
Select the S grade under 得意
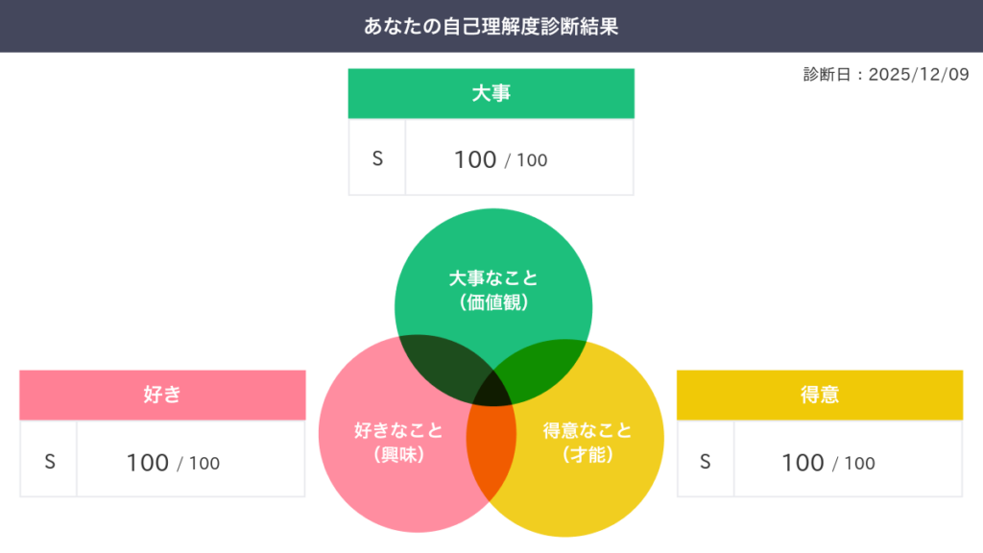click(x=706, y=462)
